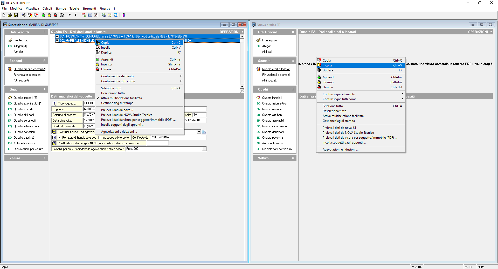Click the ellipsis button for prima casa

(204, 149)
